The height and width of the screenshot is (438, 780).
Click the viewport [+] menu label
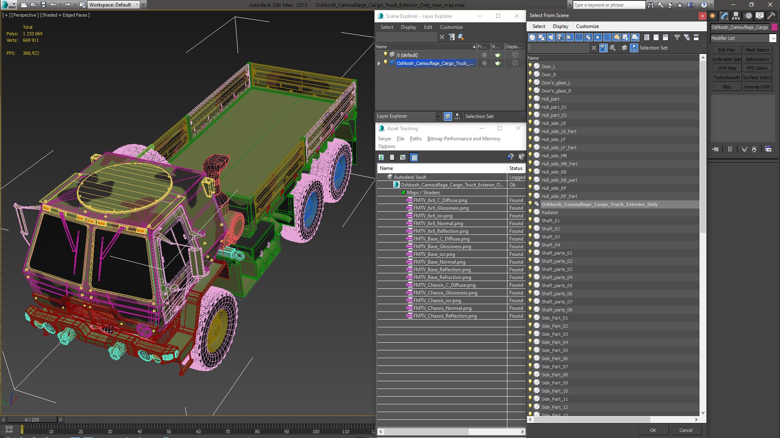click(x=6, y=15)
